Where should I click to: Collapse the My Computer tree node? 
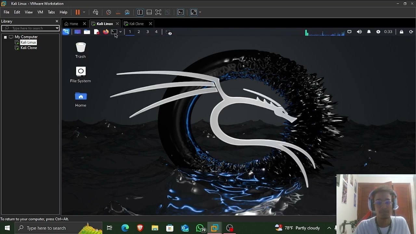pos(5,37)
